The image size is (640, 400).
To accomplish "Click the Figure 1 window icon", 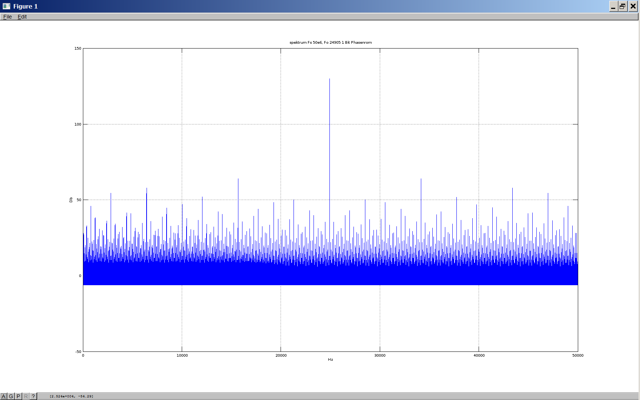I will point(6,6).
